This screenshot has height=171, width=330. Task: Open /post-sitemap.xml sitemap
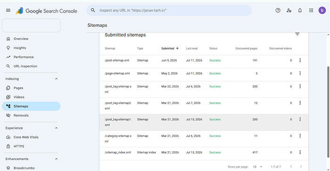click(x=117, y=60)
